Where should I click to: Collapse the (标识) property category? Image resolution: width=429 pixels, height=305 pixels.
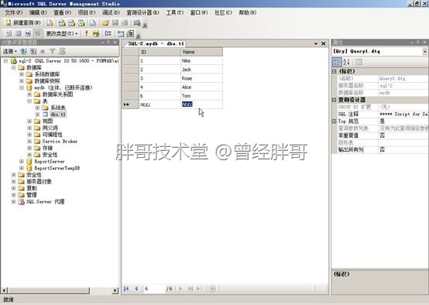pos(334,71)
